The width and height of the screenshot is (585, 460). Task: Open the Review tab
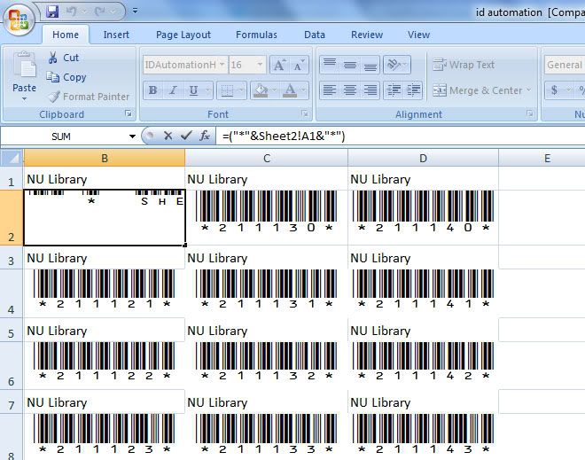point(367,35)
